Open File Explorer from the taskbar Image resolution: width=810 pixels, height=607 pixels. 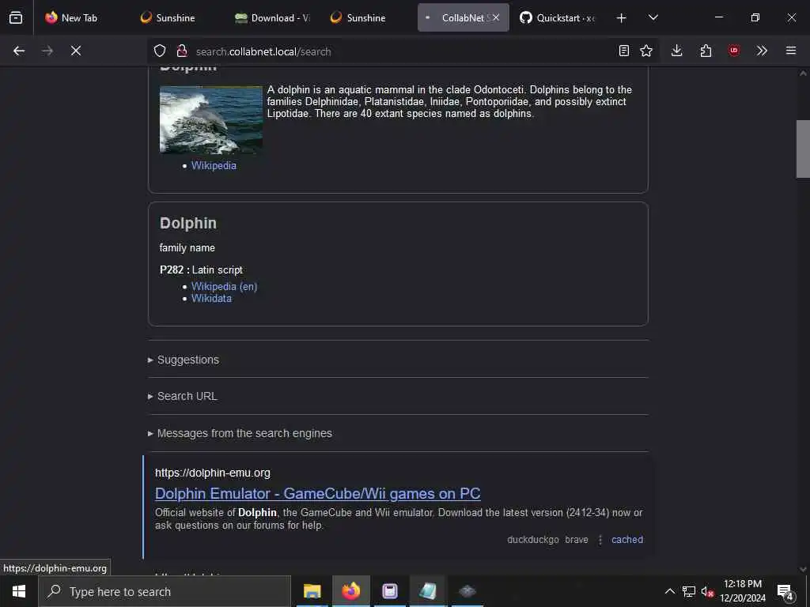click(x=312, y=591)
